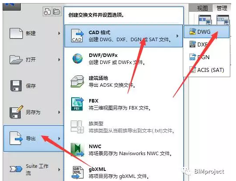236x181 pixels.
Task: Choose 打开 from the application menu
Action: (x=31, y=60)
